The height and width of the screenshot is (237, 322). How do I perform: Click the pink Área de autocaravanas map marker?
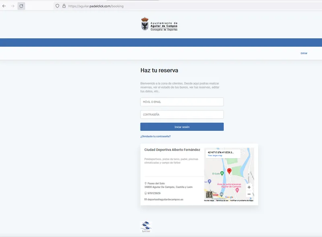coord(237,190)
